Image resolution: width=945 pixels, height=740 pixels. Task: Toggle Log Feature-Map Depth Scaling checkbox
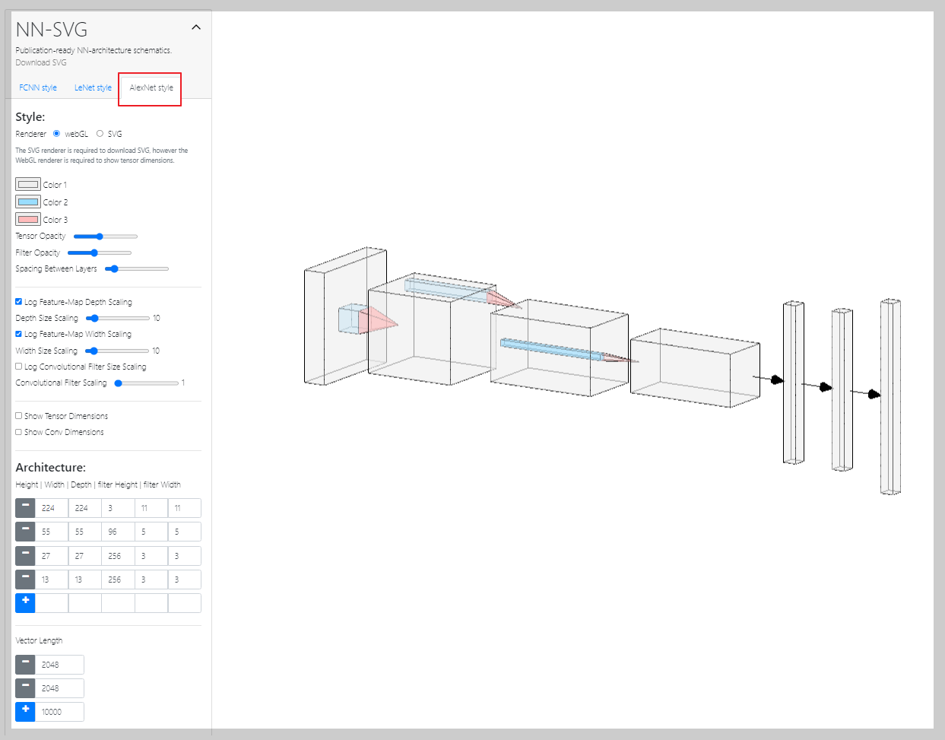click(19, 302)
